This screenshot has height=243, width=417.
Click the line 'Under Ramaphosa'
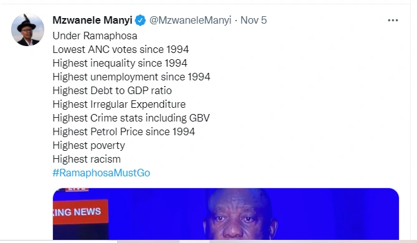coord(95,36)
